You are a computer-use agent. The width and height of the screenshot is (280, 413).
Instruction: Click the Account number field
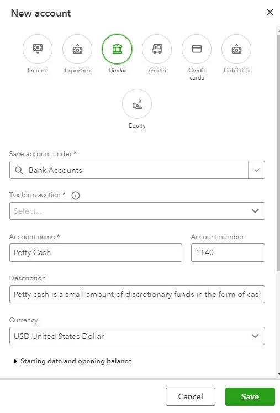point(228,252)
